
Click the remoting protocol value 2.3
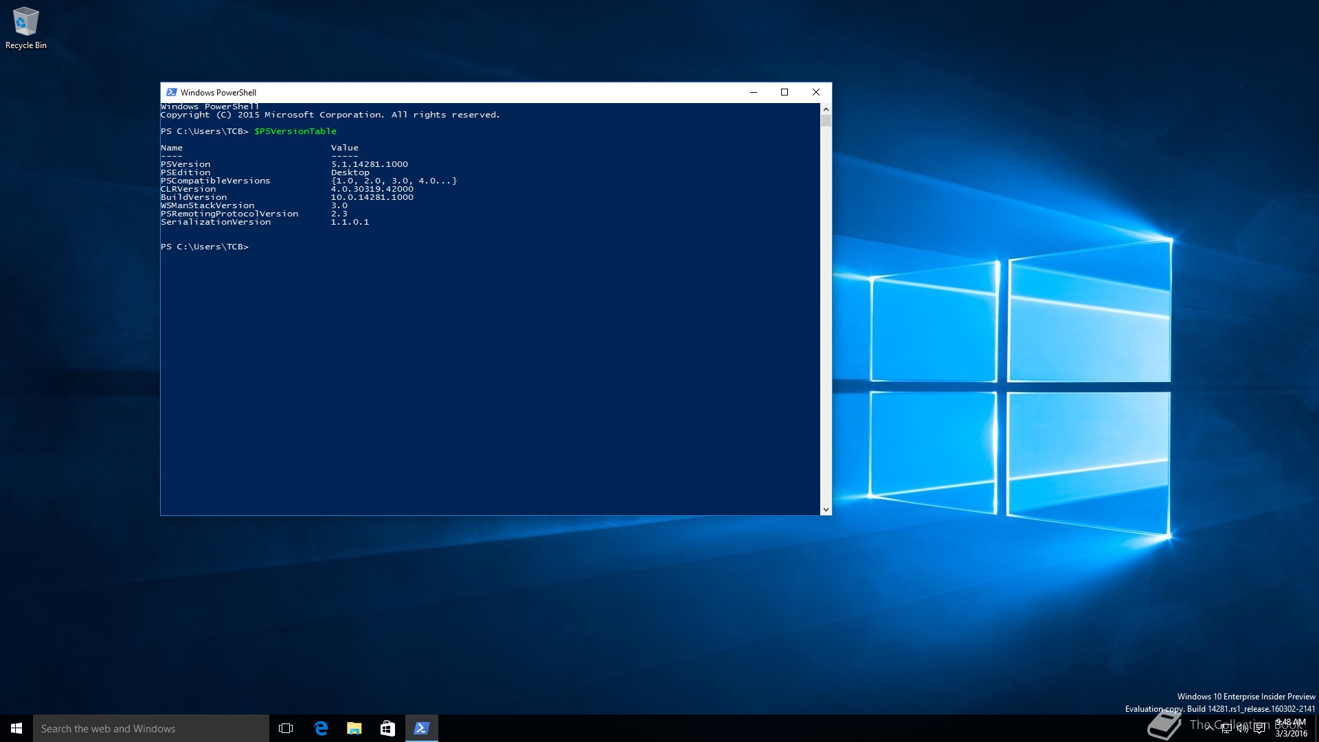click(x=339, y=214)
